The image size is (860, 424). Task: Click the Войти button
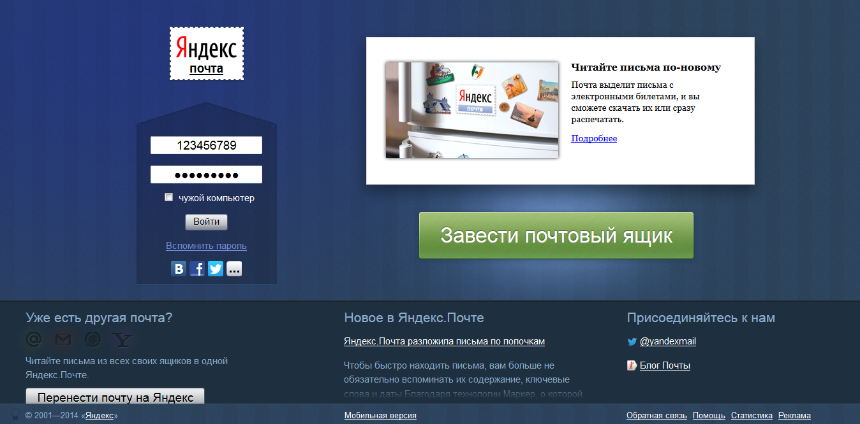(206, 222)
